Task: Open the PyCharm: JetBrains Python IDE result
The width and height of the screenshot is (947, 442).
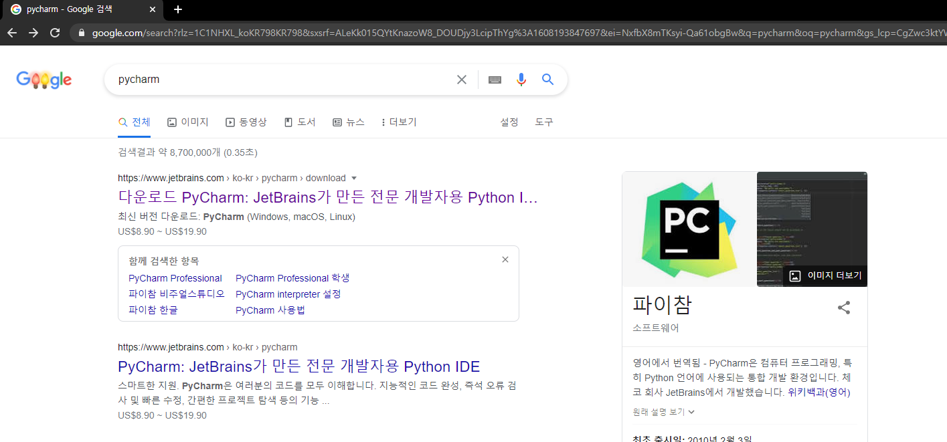Action: pyautogui.click(x=299, y=366)
